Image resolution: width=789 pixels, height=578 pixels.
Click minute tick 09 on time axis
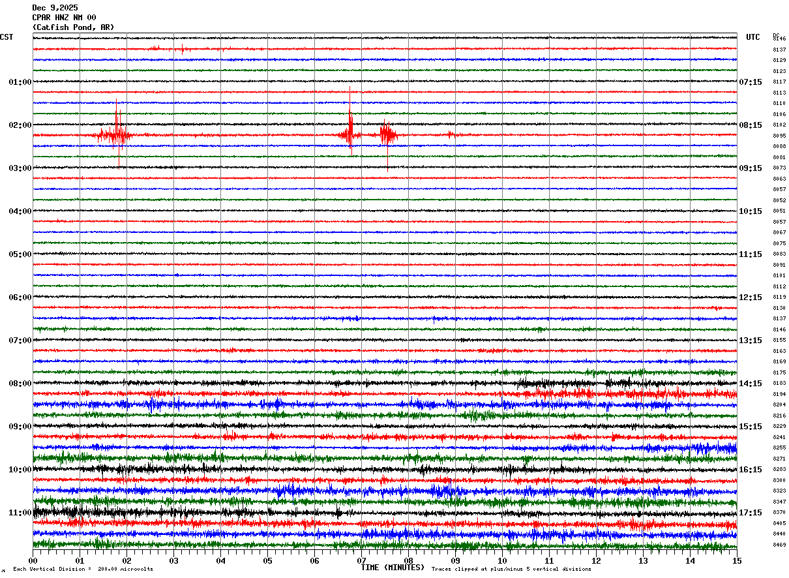pos(455,560)
